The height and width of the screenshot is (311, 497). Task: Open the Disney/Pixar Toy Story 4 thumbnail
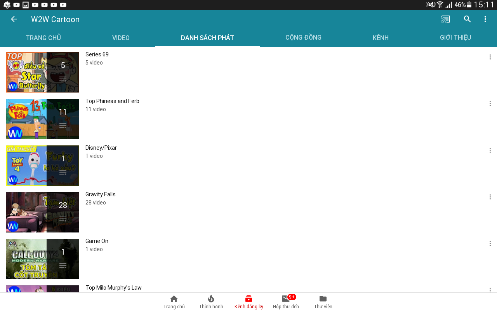pyautogui.click(x=43, y=166)
